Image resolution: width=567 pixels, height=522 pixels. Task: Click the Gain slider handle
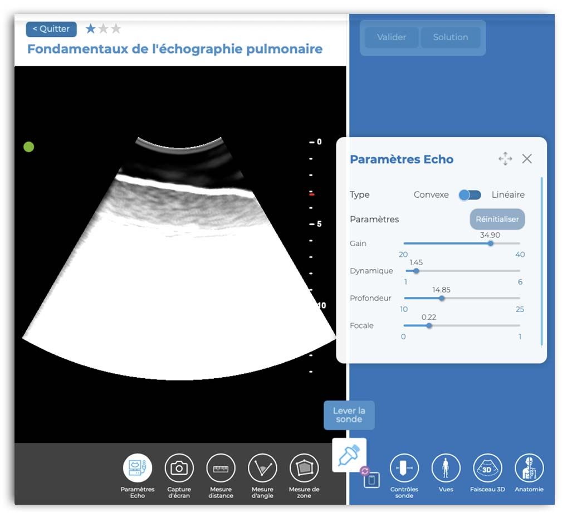pos(490,243)
